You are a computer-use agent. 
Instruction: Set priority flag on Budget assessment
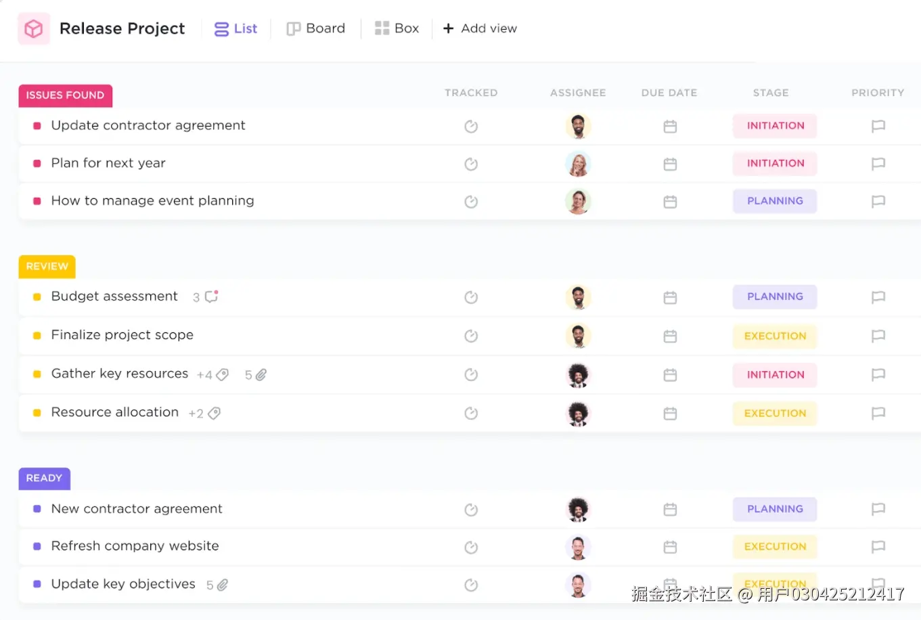878,297
